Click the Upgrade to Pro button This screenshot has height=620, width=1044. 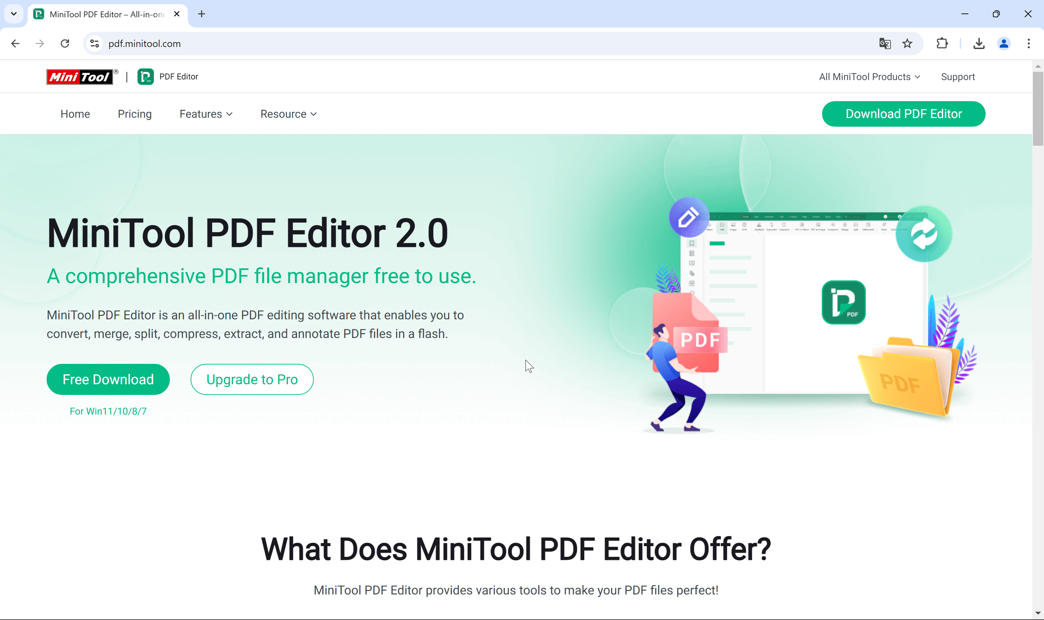(x=251, y=379)
